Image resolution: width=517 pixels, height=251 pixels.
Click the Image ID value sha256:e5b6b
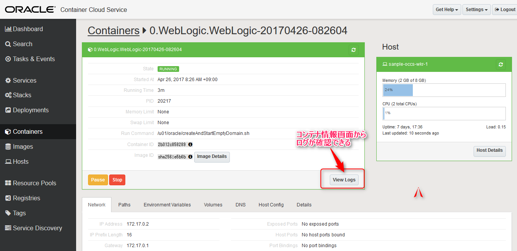pos(172,157)
